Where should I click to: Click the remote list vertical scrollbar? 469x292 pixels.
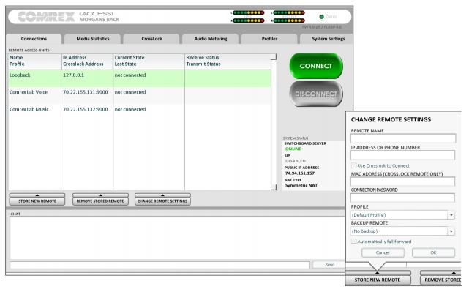[x=274, y=121]
